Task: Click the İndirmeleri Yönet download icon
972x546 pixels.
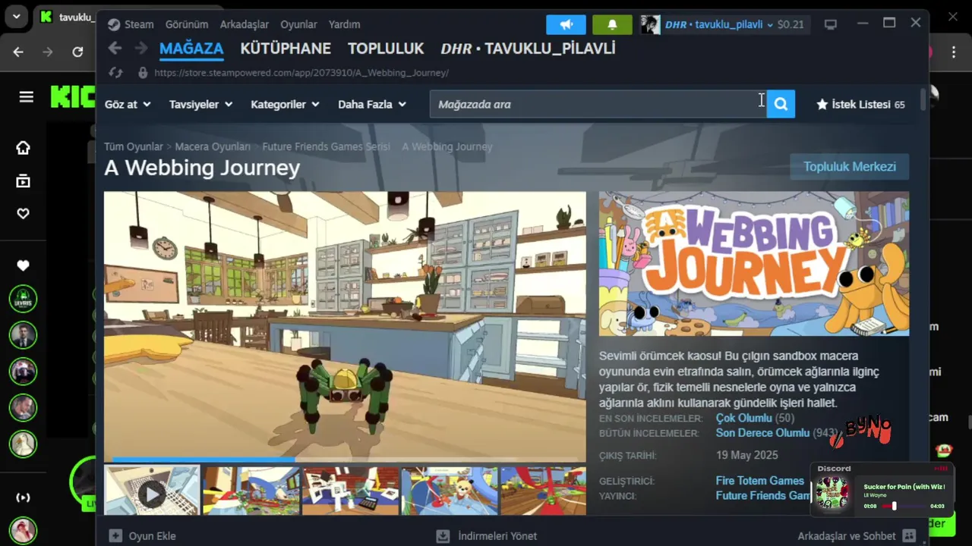Action: tap(443, 535)
